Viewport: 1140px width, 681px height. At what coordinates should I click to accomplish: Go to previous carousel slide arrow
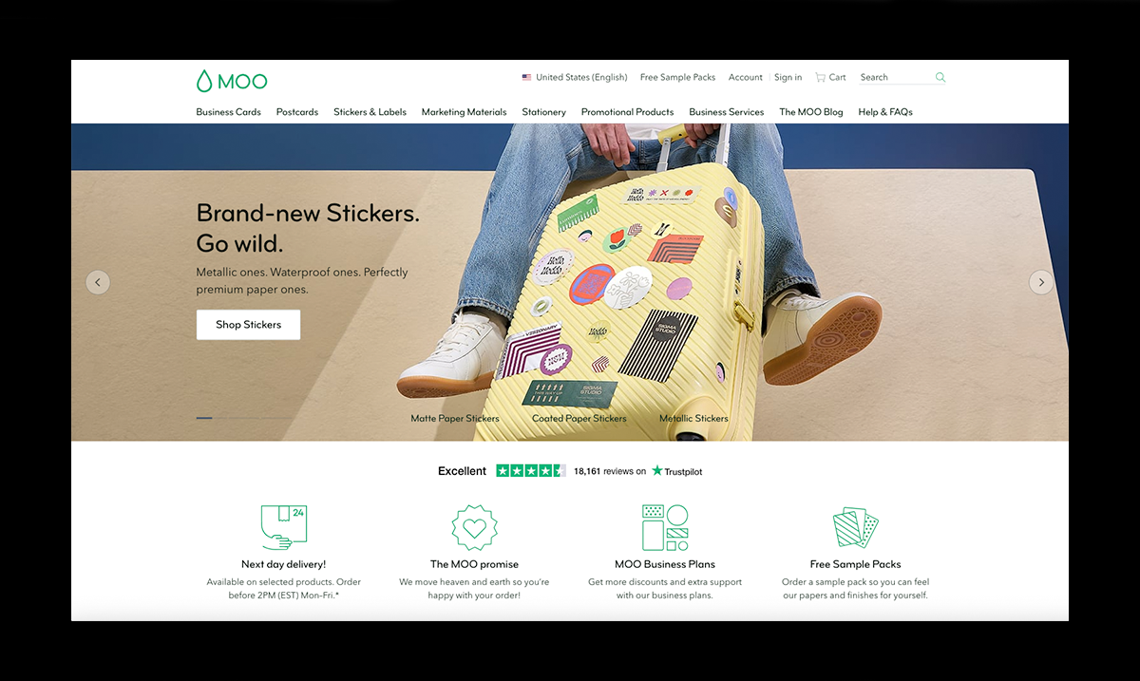point(98,282)
